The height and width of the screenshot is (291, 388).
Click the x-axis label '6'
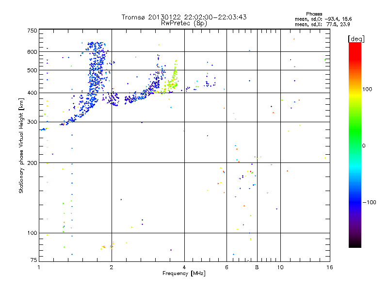[226, 267]
